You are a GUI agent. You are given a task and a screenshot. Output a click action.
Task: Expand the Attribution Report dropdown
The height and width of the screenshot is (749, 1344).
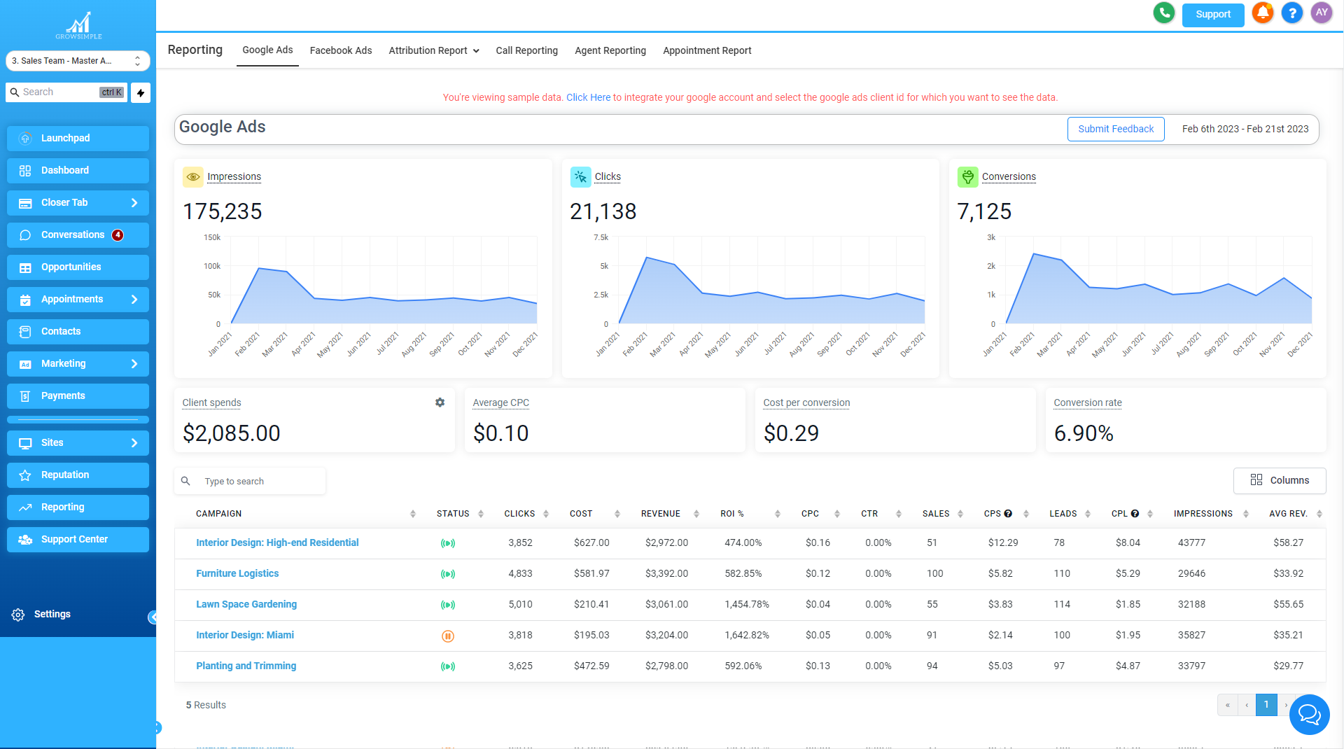434,50
